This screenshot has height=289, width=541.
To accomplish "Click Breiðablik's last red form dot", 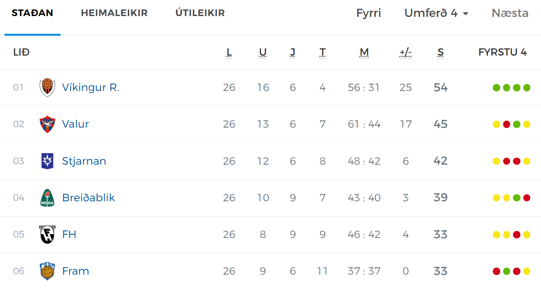I will point(527,198).
